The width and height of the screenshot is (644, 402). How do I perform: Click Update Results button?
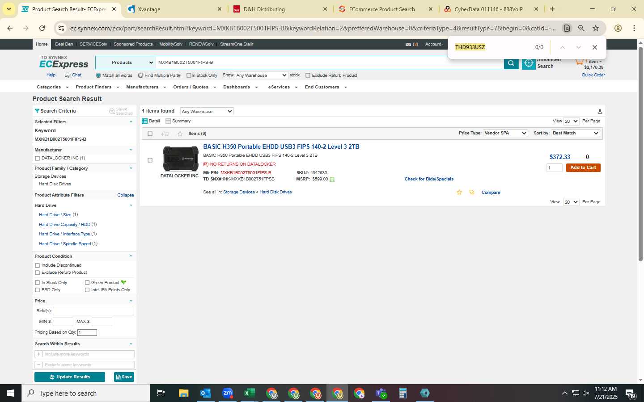[x=70, y=377]
